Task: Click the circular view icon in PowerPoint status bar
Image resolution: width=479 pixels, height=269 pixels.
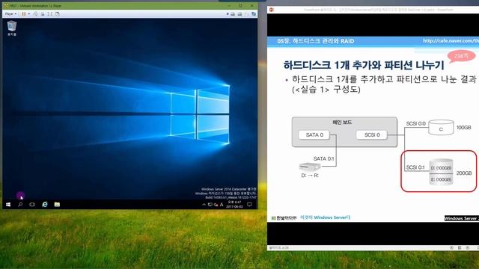Action: point(451,247)
